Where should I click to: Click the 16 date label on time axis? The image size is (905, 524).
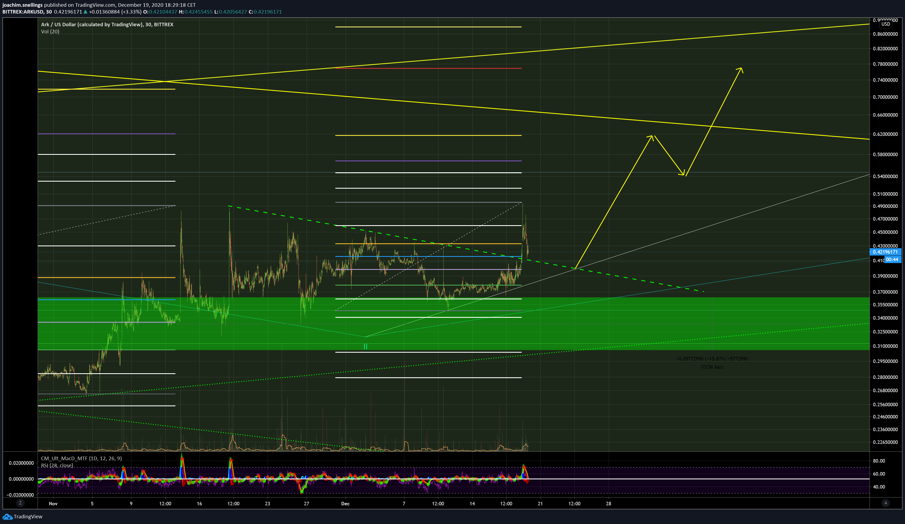[x=199, y=503]
